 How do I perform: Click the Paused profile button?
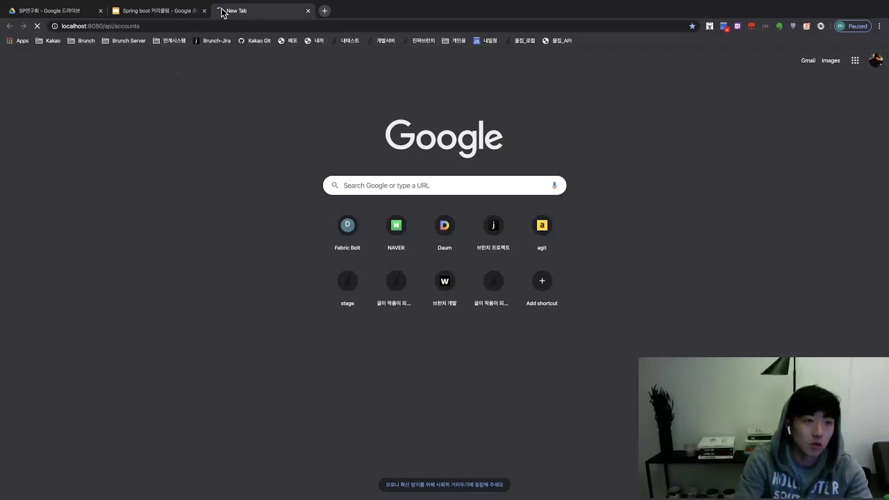pyautogui.click(x=853, y=26)
